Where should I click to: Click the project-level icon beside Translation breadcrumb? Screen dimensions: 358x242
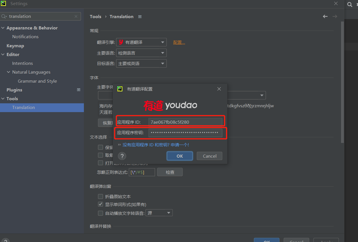click(140, 17)
